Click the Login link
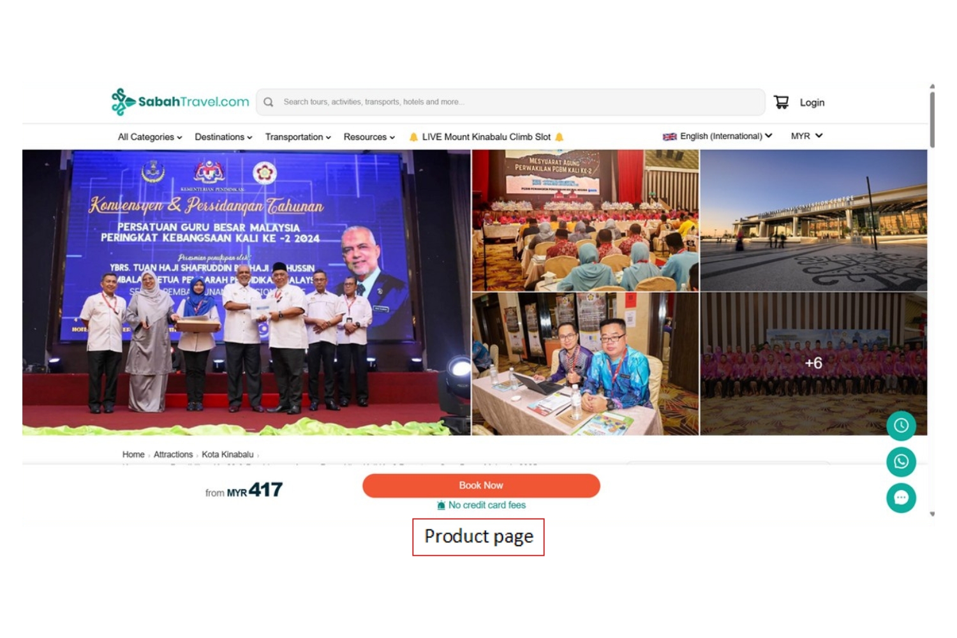 (x=812, y=103)
